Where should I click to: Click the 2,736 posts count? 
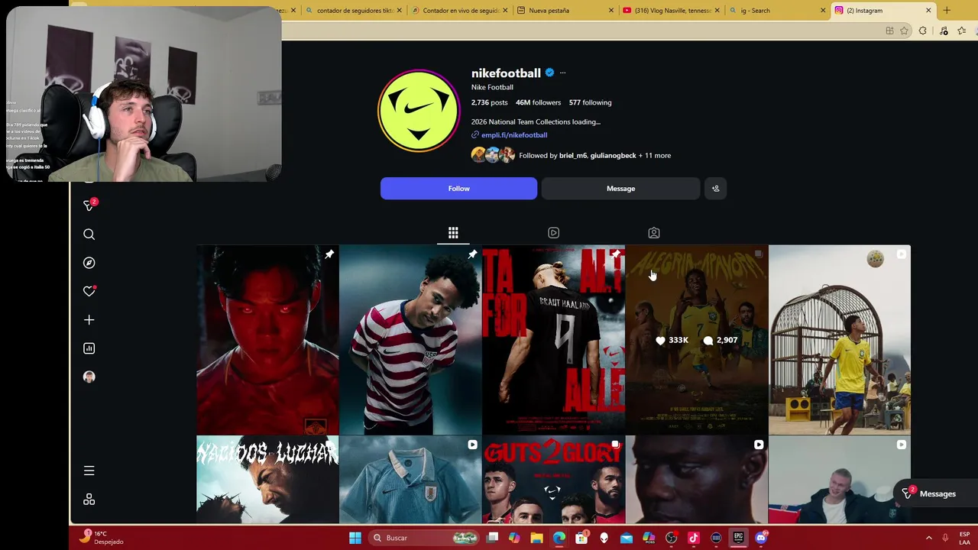(x=489, y=102)
